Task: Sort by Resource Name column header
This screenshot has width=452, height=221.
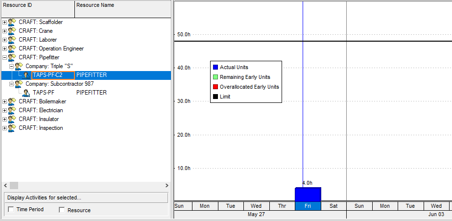Action: (122, 5)
